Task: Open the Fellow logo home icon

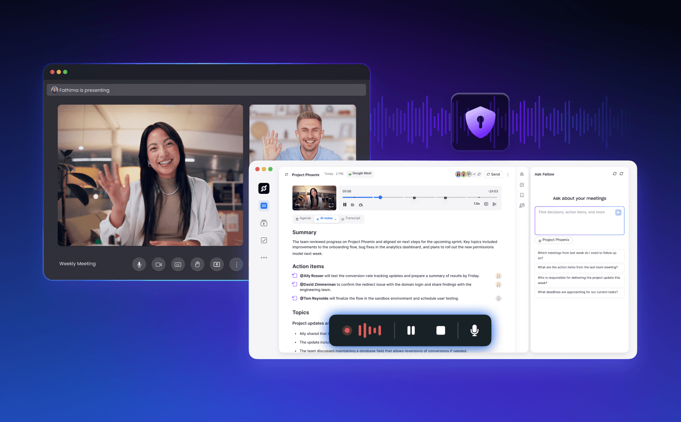Action: click(264, 189)
